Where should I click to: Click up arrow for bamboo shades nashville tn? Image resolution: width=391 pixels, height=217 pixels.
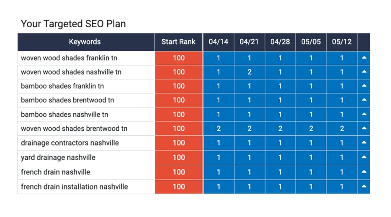(x=364, y=114)
